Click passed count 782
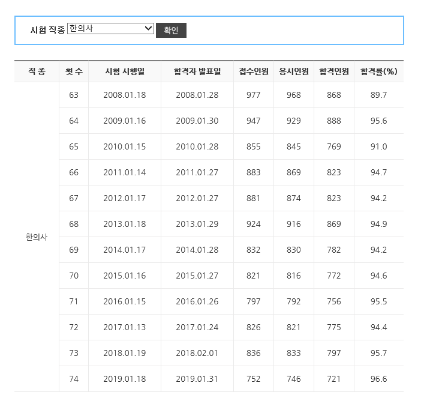The width and height of the screenshot is (427, 404). (x=334, y=250)
